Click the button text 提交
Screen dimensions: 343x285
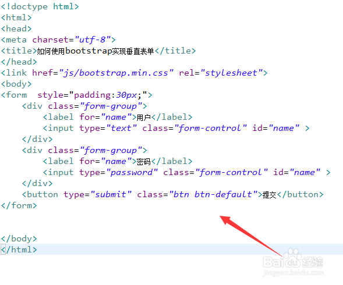pos(270,195)
